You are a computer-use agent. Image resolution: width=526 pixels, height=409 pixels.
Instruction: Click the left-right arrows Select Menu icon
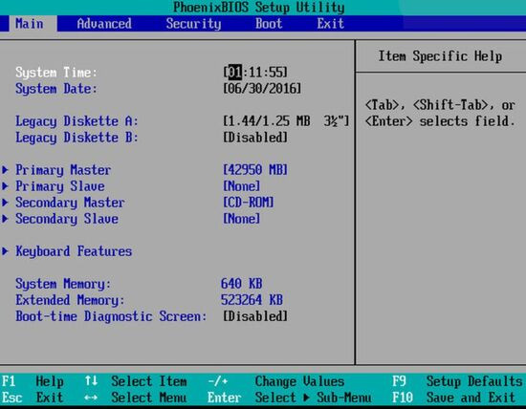pos(91,398)
